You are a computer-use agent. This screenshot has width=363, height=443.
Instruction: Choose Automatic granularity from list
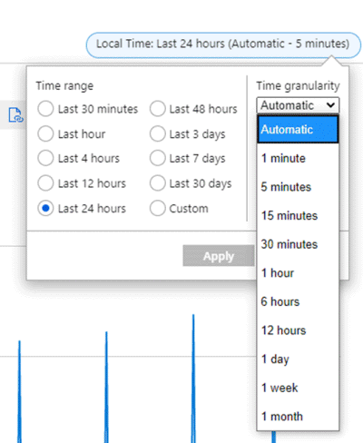pos(298,129)
